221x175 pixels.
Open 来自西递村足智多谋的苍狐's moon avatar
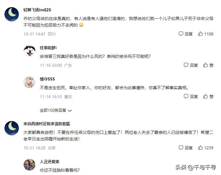(12, 128)
